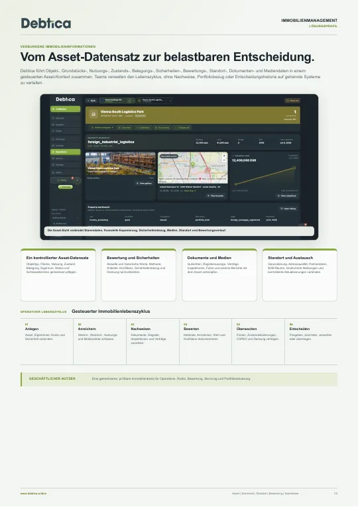Open Portfolio in the sidebar
Screen dimensions: 358x507
point(66,146)
